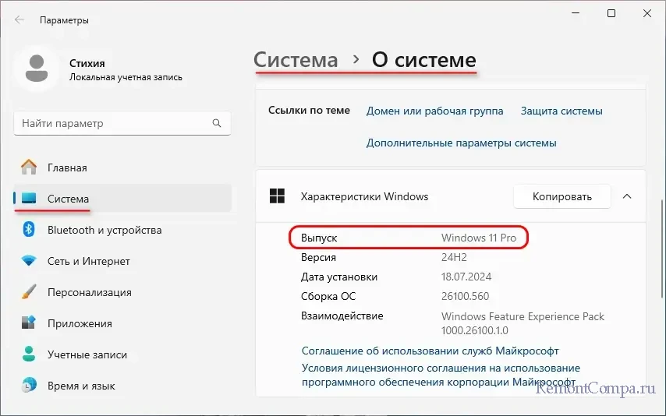
Task: Click the vertical scrollbar on the right edge
Action: pos(662,250)
